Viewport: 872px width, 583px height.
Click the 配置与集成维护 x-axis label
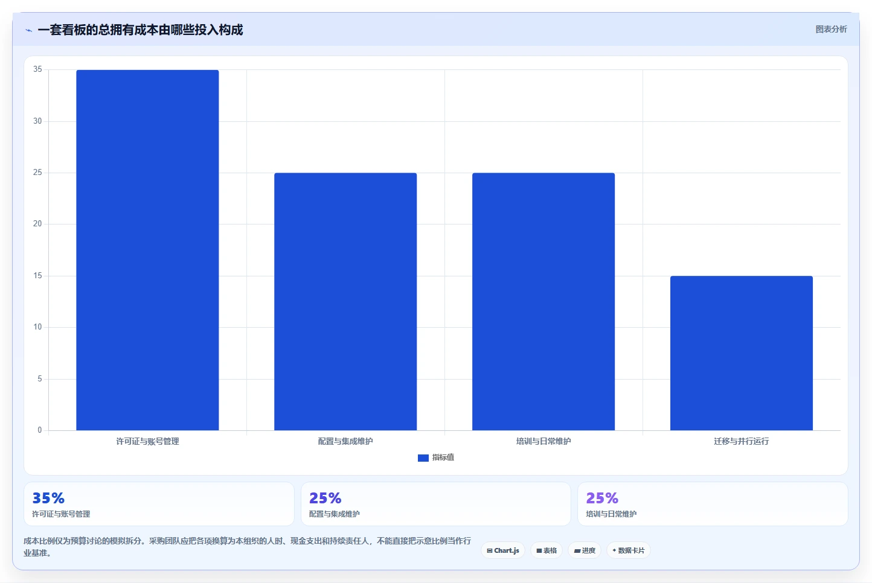[x=345, y=441]
